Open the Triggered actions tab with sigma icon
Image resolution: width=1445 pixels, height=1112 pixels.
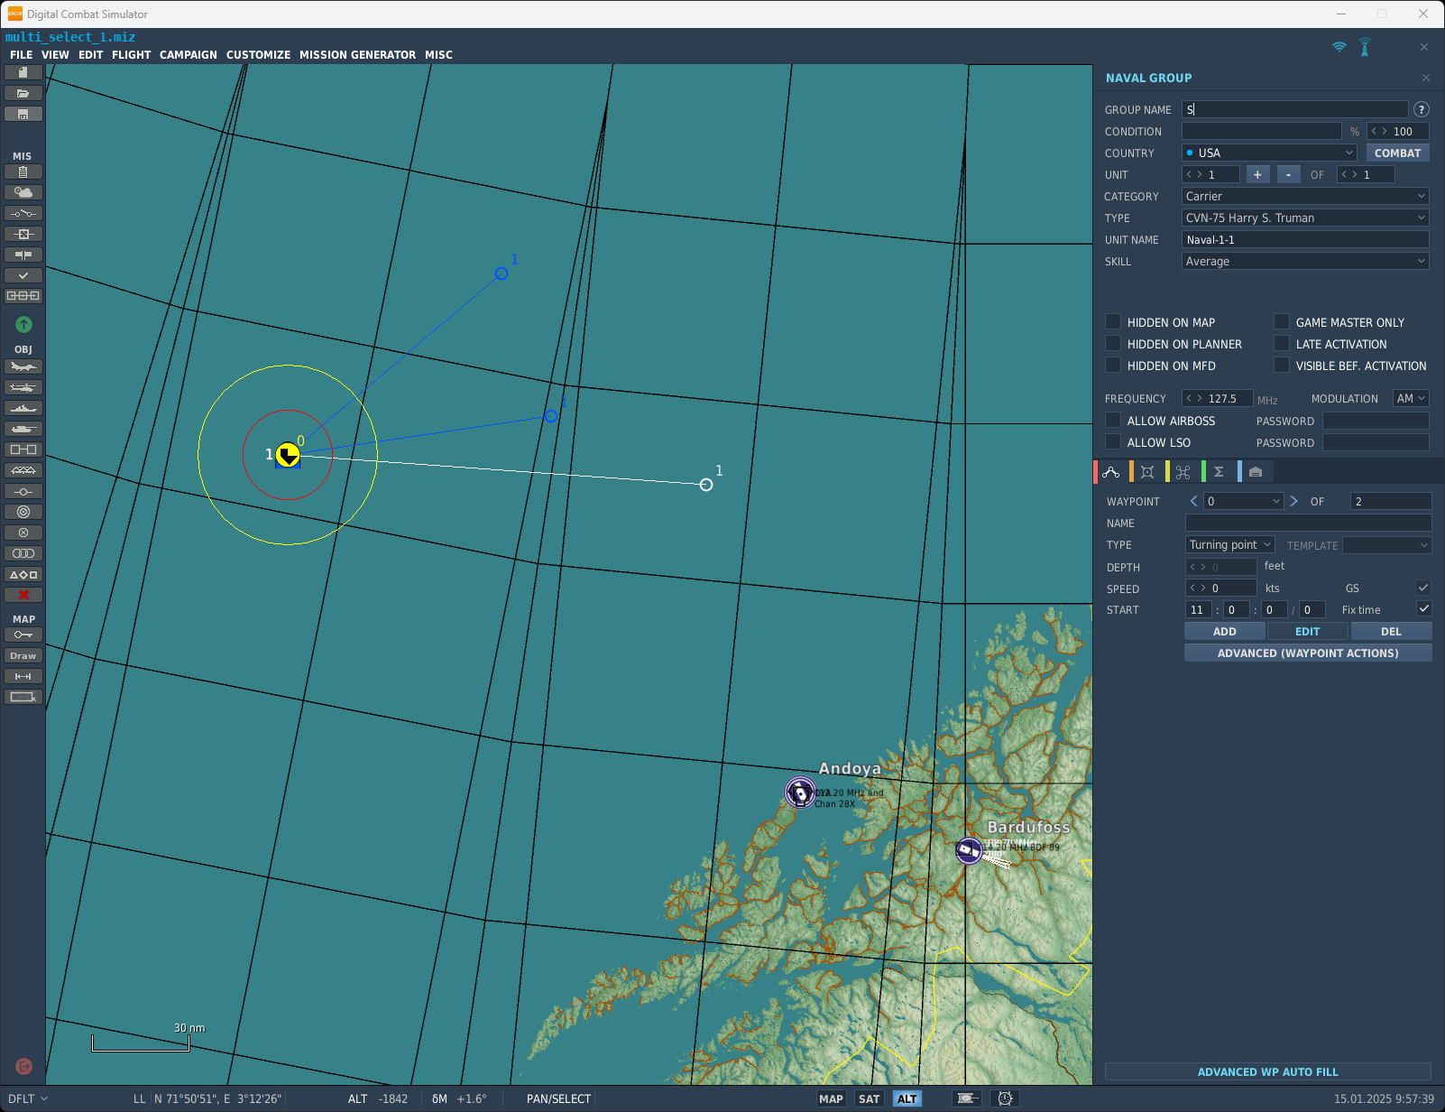tap(1219, 472)
